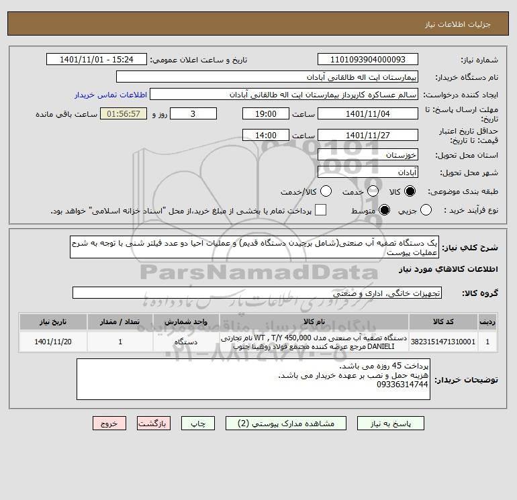517x500 pixels.
Task: Click the 'پاسخ به نیاز' button
Action: 390,423
